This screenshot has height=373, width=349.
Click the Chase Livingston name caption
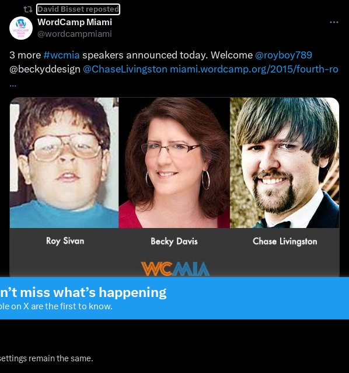(285, 241)
